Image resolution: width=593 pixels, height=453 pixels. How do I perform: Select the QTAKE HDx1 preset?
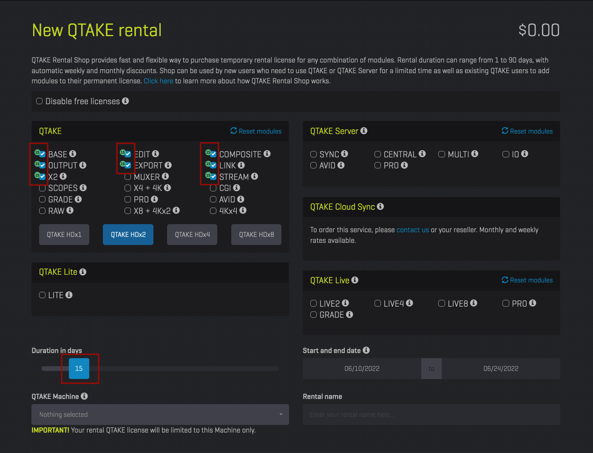click(x=64, y=234)
